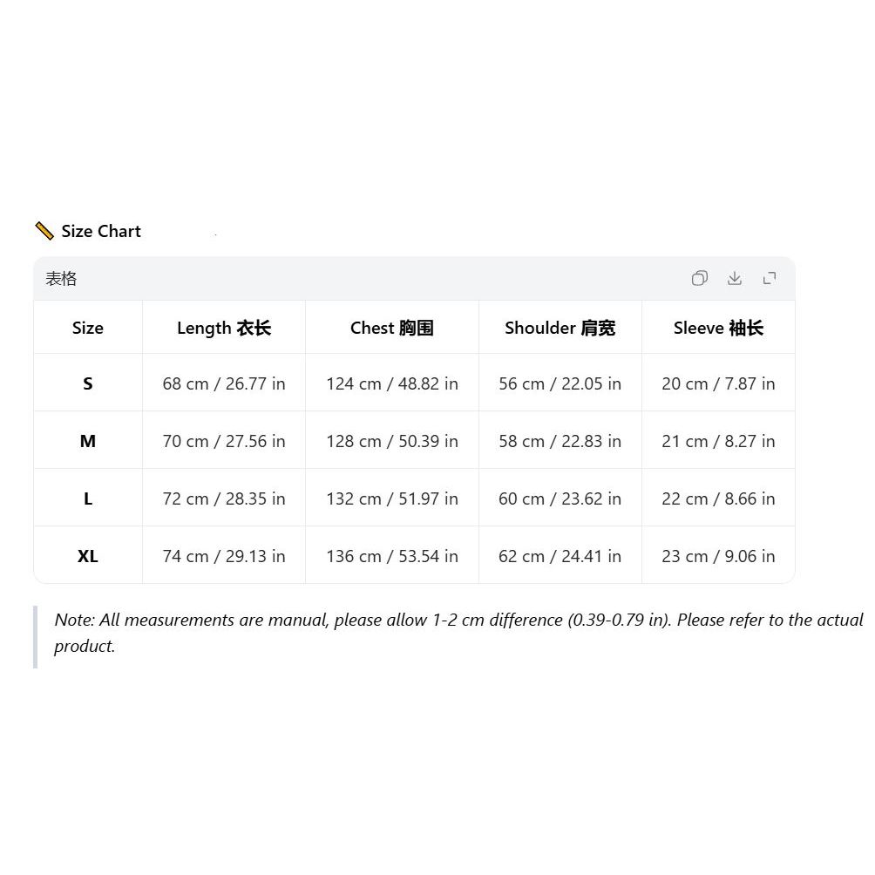Click the 表格 table label
The image size is (875, 875).
tap(61, 279)
